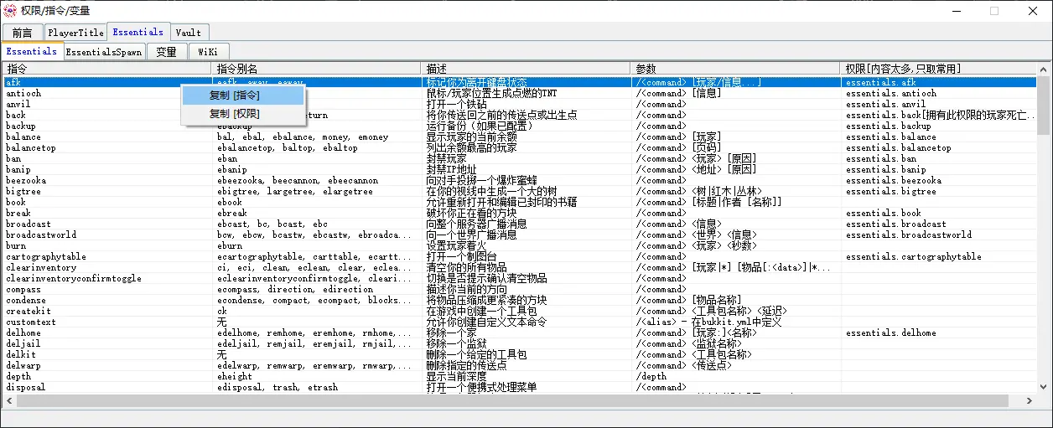Select the createkit command row
The width and height of the screenshot is (1053, 428).
[520, 311]
